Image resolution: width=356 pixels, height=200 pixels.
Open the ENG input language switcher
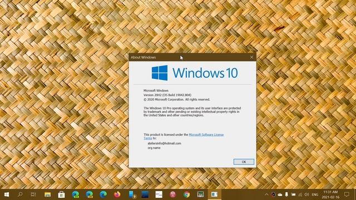[x=315, y=194]
